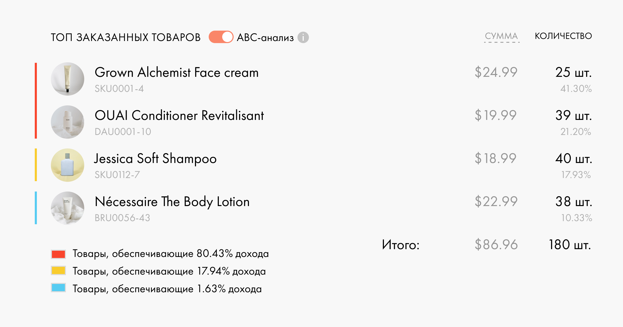This screenshot has width=623, height=327.
Task: Switch to the КОЛИЧЕСТВО tab
Action: point(563,36)
